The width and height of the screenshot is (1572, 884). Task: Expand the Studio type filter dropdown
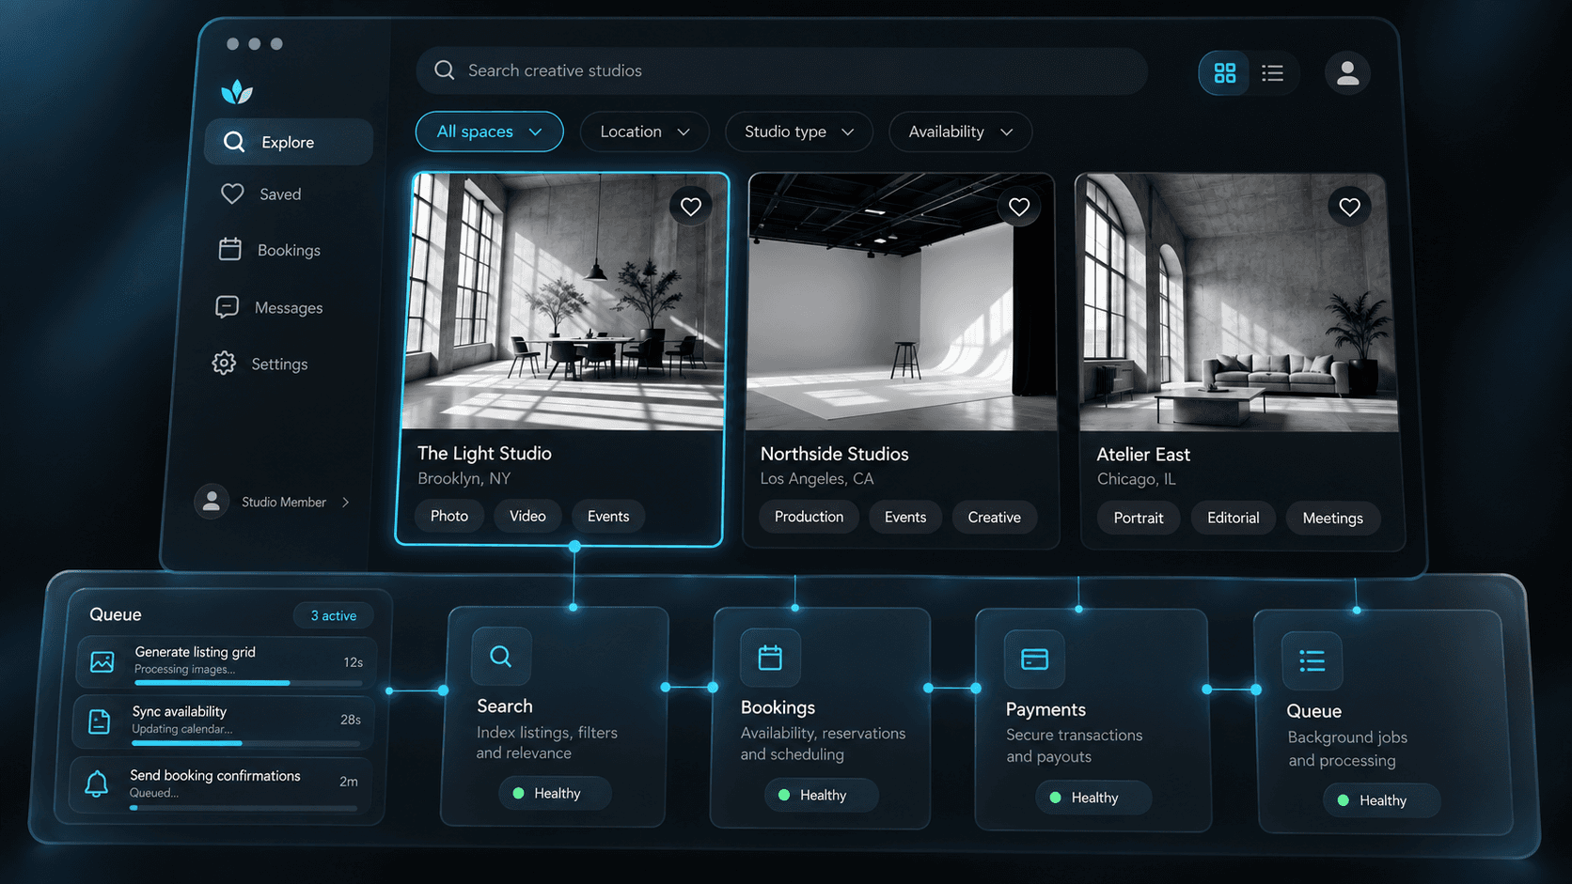pyautogui.click(x=798, y=132)
